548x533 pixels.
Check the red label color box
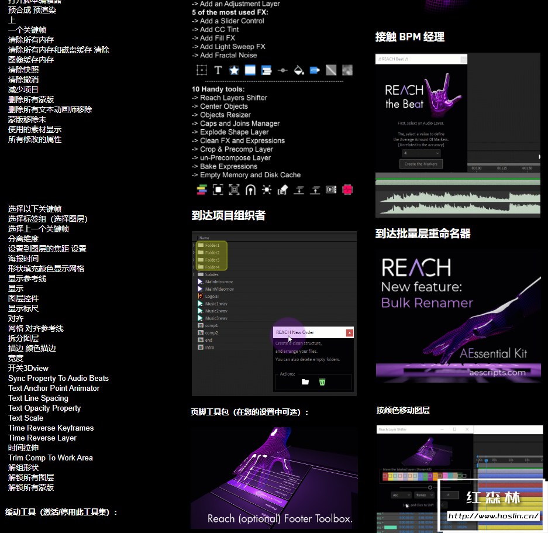tap(385, 476)
